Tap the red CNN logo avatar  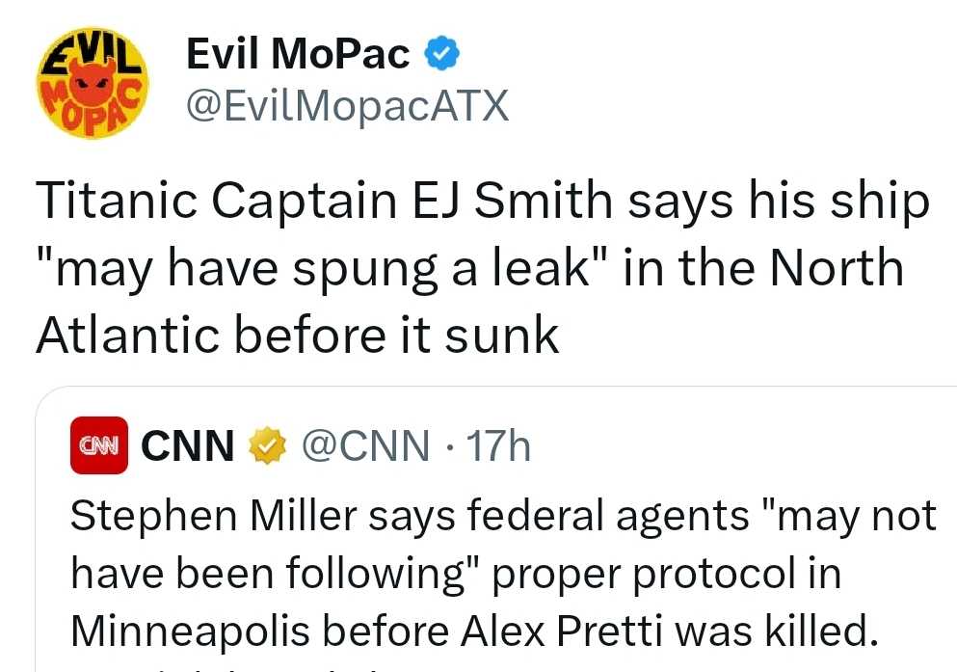click(99, 445)
